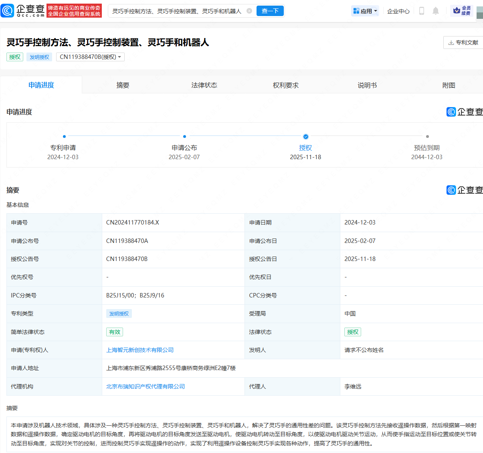Screen dimensions: 483x453
Task: Click the 发明授权 tag under patent title
Action: coord(39,57)
